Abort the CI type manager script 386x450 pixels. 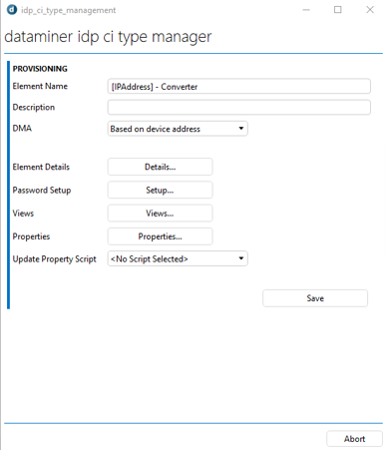coord(354,439)
